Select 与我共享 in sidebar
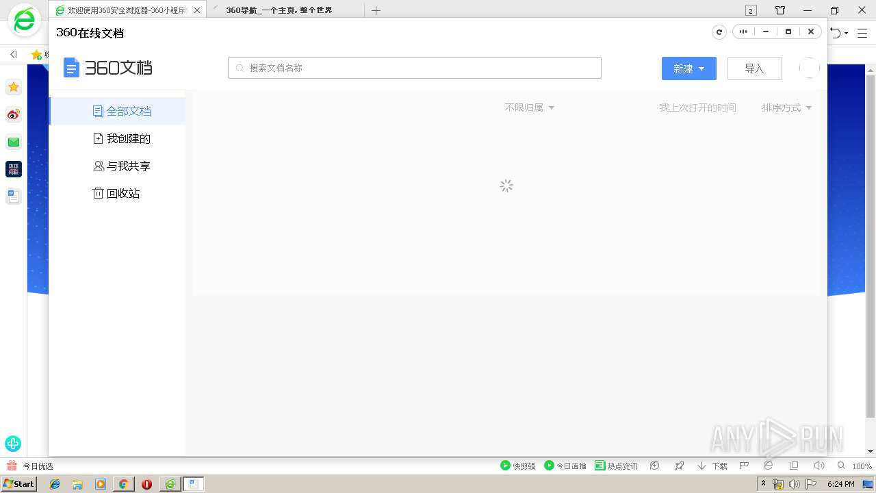Image resolution: width=876 pixels, height=493 pixels. [117, 166]
